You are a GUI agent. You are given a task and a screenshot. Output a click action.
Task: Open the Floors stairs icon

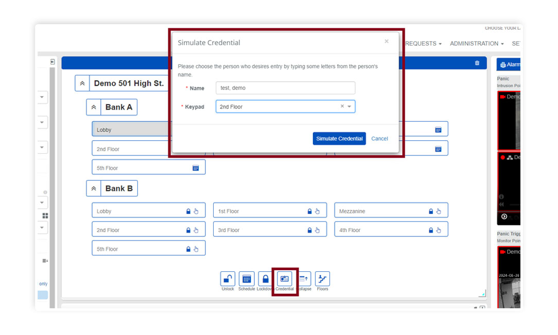[323, 279]
